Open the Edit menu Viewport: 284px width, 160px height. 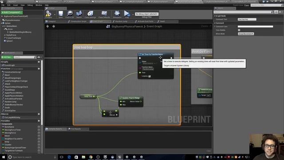click(9, 5)
